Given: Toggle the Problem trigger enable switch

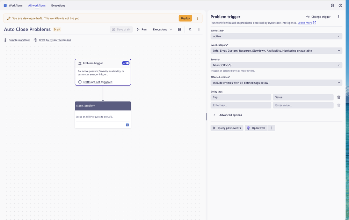Looking at the screenshot, I should click(x=125, y=63).
